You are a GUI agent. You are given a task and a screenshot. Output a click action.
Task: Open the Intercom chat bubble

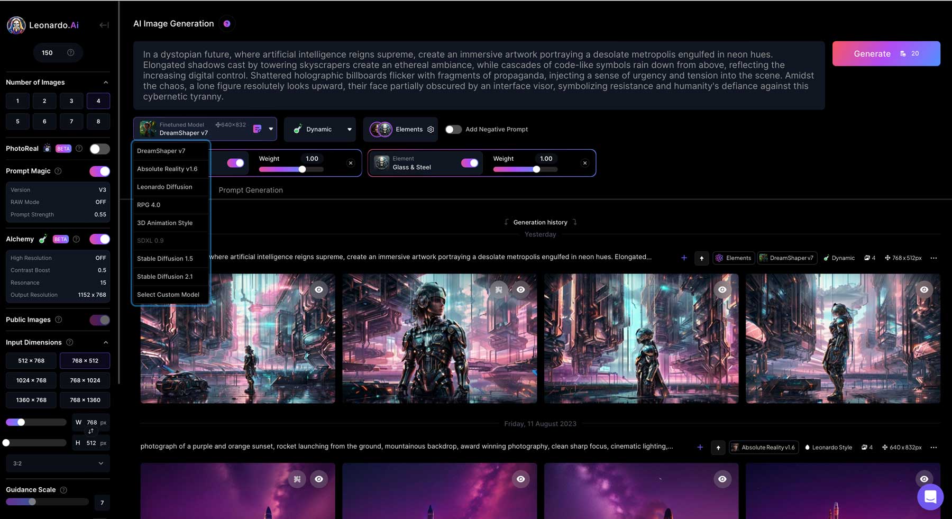pos(930,497)
